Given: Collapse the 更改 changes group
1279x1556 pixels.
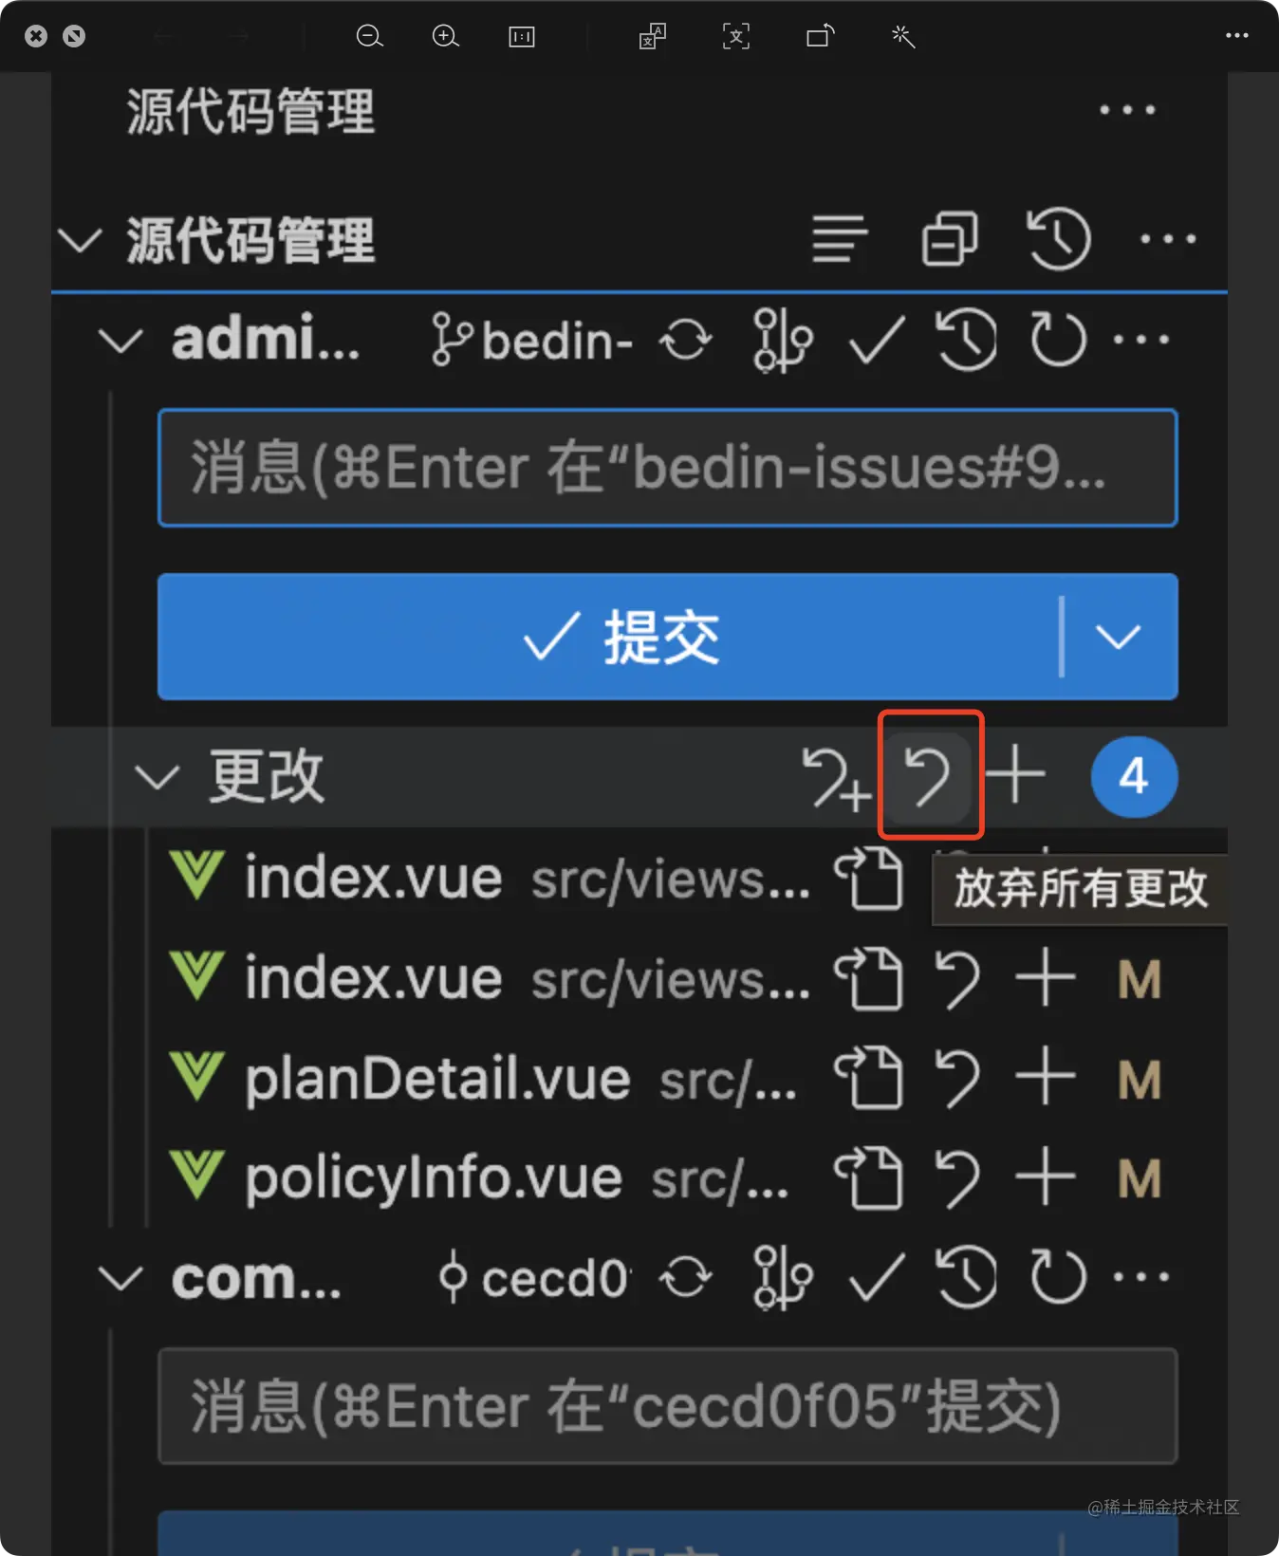Looking at the screenshot, I should click(157, 778).
